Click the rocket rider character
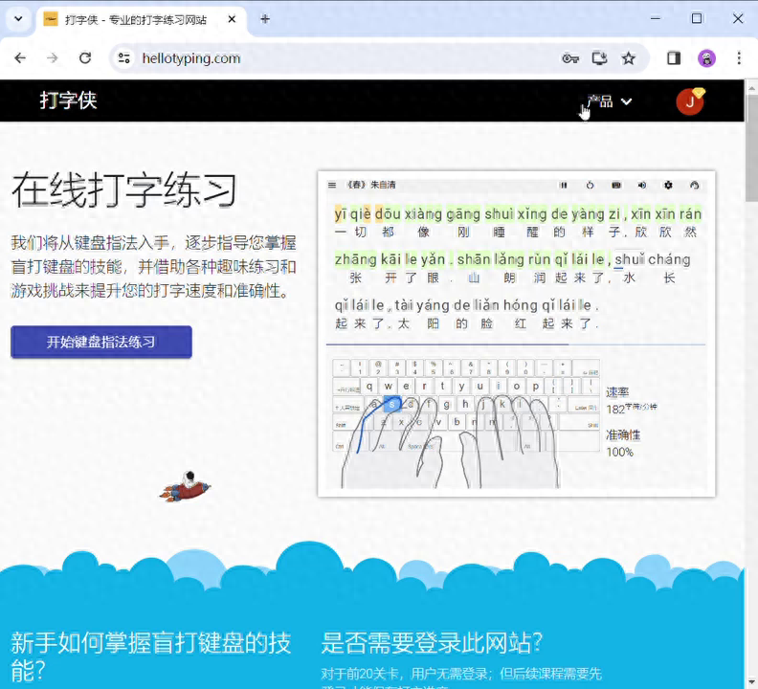 (185, 487)
